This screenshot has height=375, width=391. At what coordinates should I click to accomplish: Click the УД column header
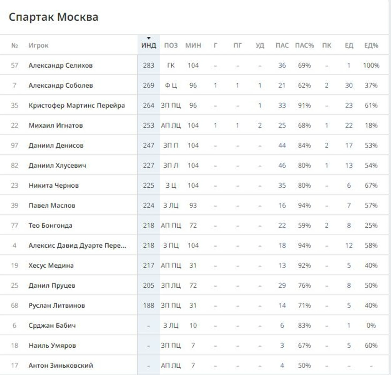(260, 45)
